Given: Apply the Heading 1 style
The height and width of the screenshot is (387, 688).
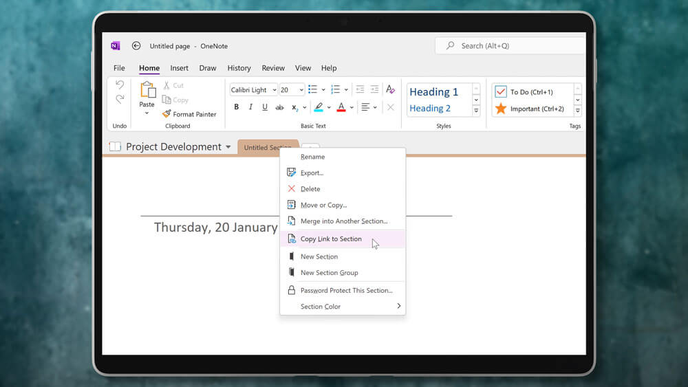Looking at the screenshot, I should pos(433,92).
